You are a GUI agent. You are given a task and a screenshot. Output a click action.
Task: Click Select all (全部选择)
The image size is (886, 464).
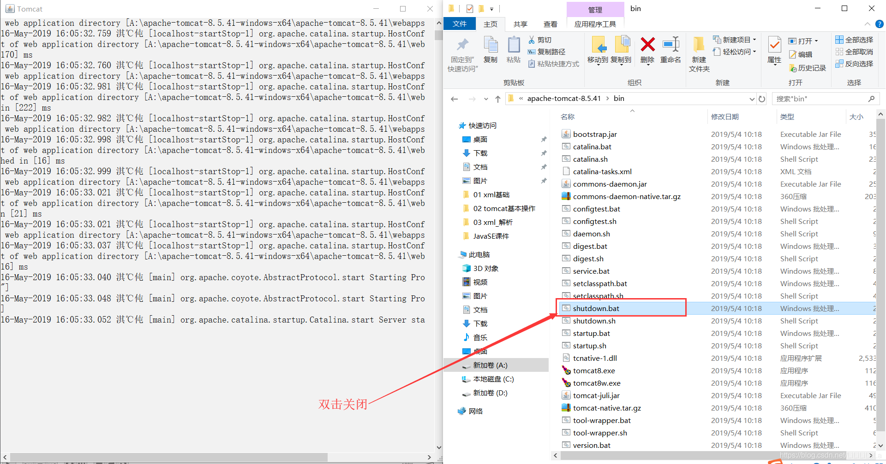point(854,40)
